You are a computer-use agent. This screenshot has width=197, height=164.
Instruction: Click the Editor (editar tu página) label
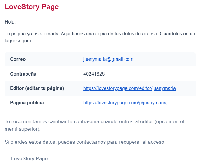tap(37, 88)
